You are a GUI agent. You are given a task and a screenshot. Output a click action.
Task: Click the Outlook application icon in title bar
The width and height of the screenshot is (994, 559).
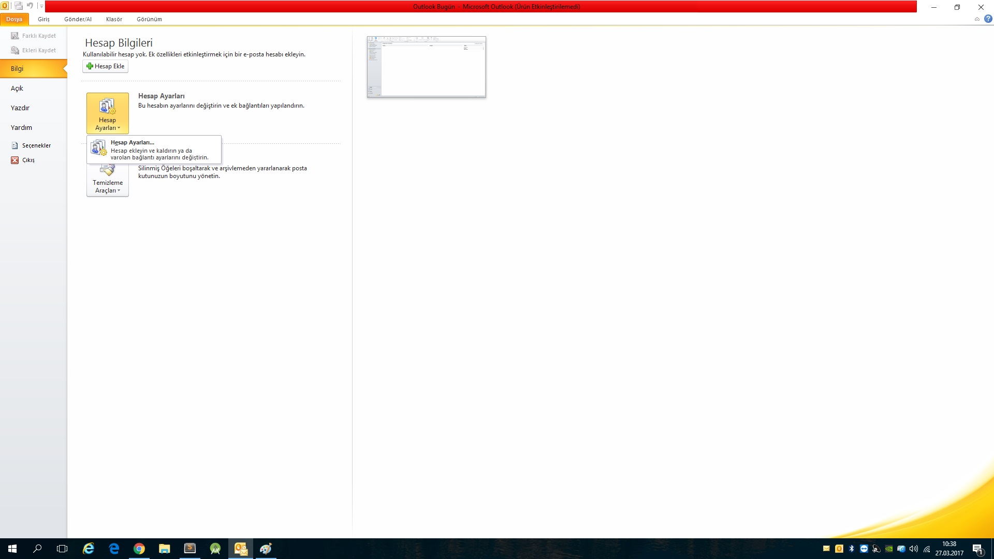(x=5, y=6)
